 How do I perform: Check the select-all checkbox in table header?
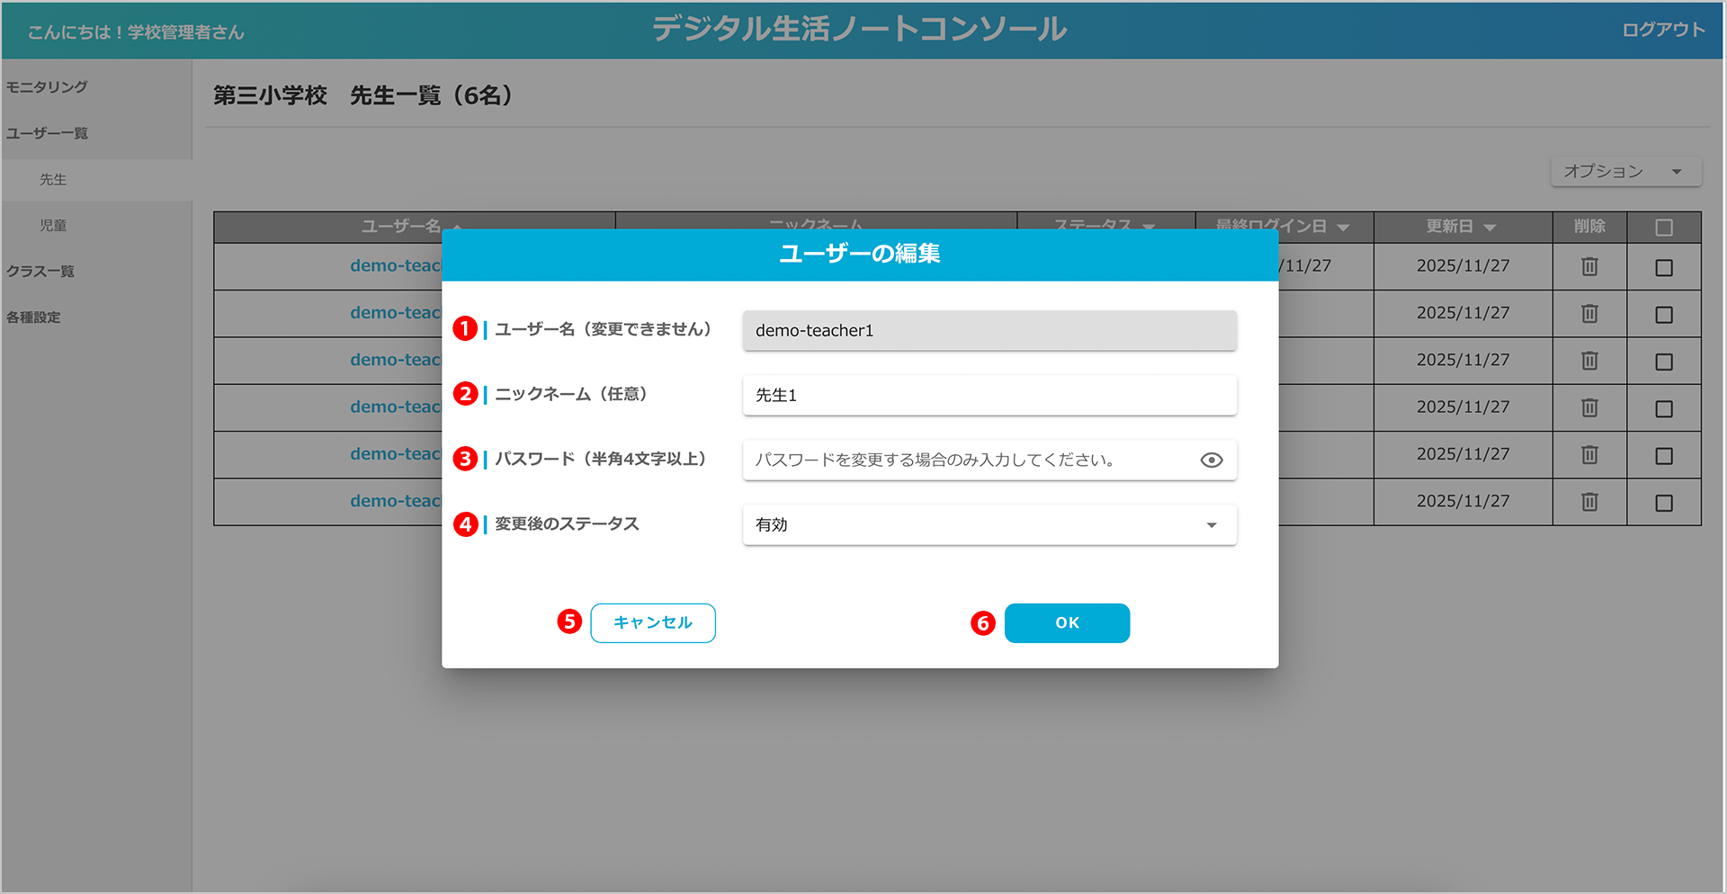click(x=1663, y=228)
